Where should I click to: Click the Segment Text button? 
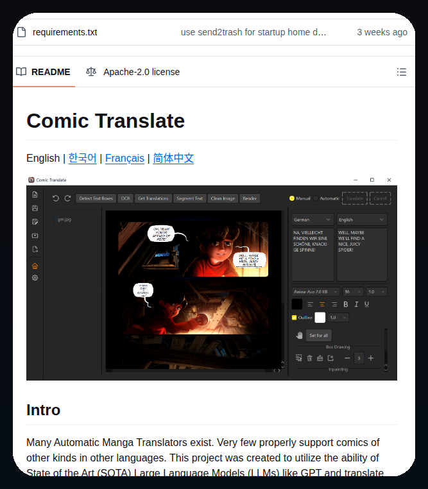tap(189, 198)
